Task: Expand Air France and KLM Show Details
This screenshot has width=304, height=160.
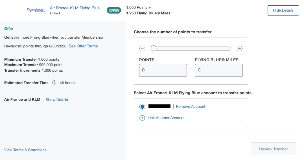Action: pos(57,100)
